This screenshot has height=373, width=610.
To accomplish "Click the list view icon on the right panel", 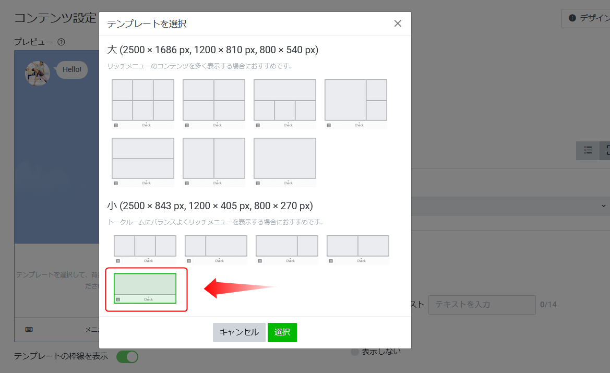I will [x=588, y=150].
